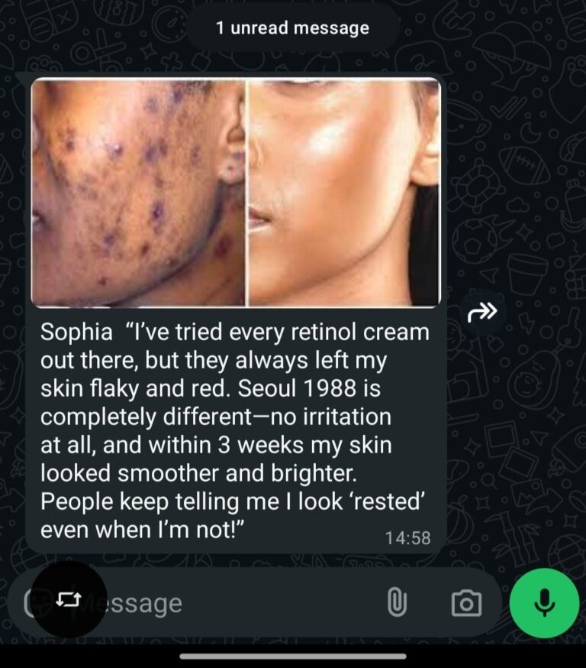Open the acne 'before' photo half
The image size is (586, 668).
point(138,192)
